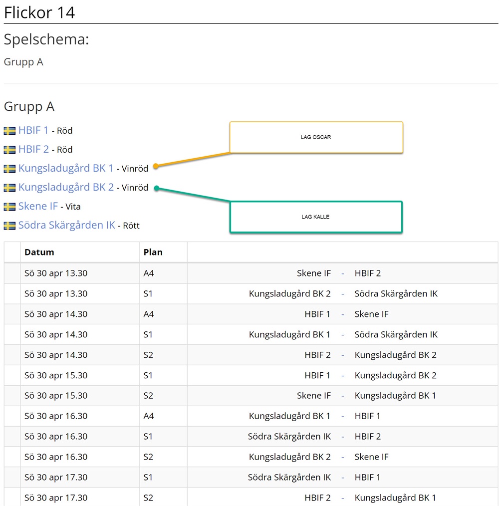Select the LAG KALLE callout box
The height and width of the screenshot is (506, 499).
tap(316, 217)
